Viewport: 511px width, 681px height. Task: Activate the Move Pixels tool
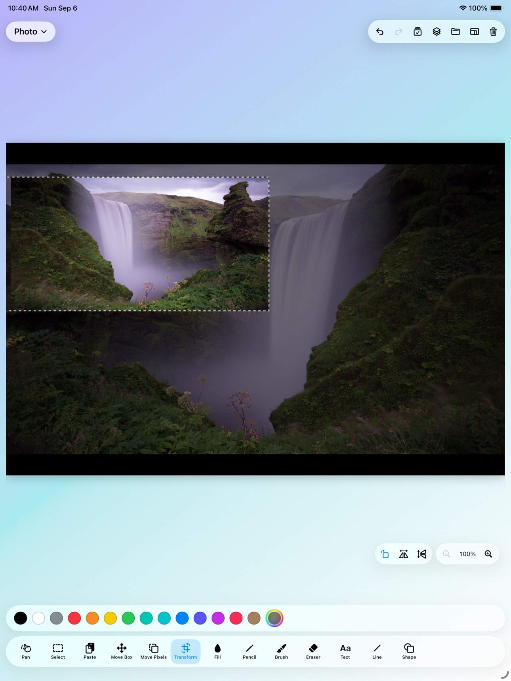(x=154, y=651)
